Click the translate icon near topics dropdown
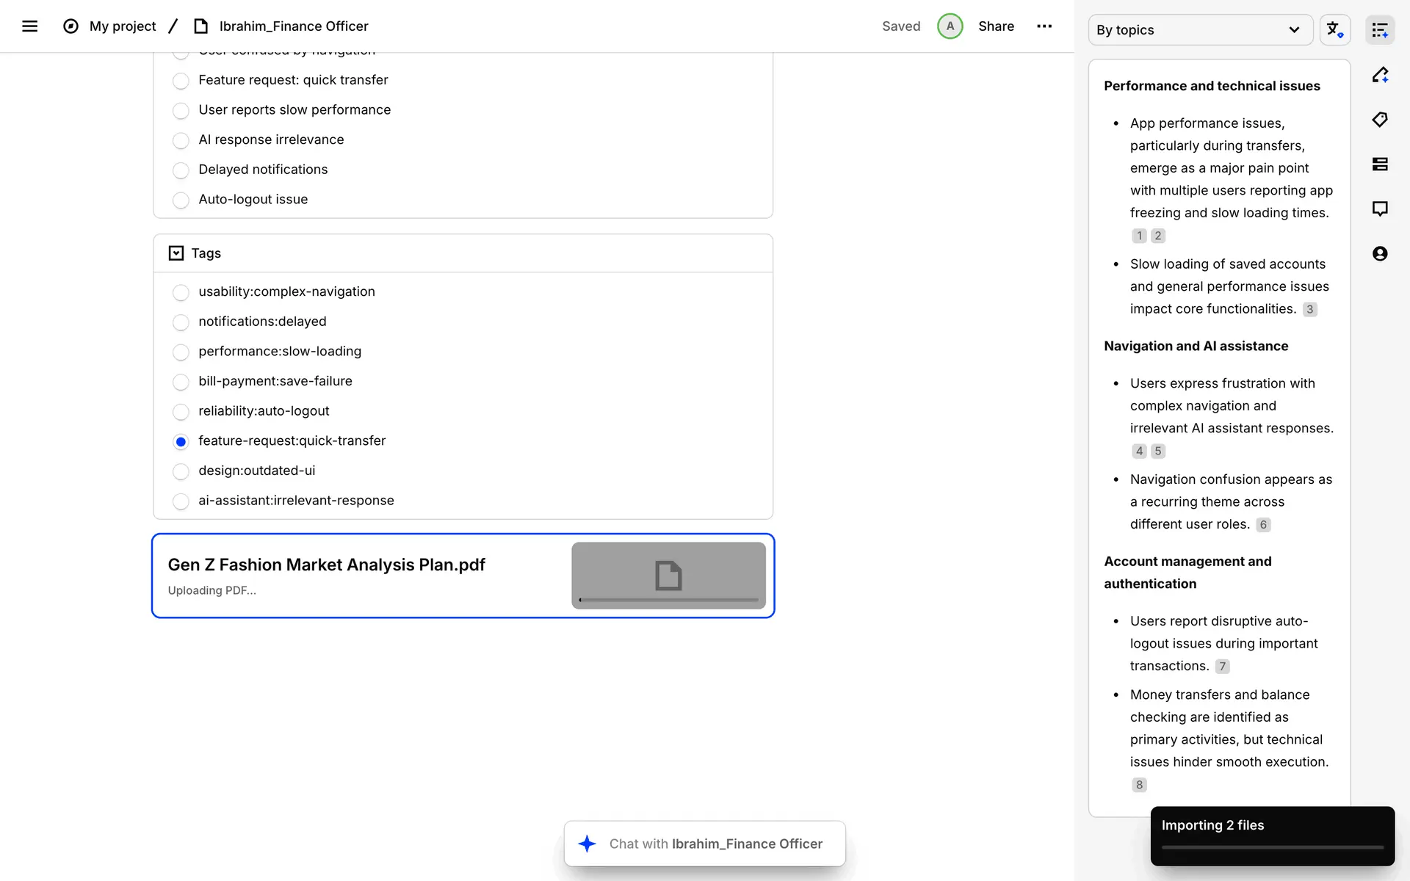1410x881 pixels. 1334,30
